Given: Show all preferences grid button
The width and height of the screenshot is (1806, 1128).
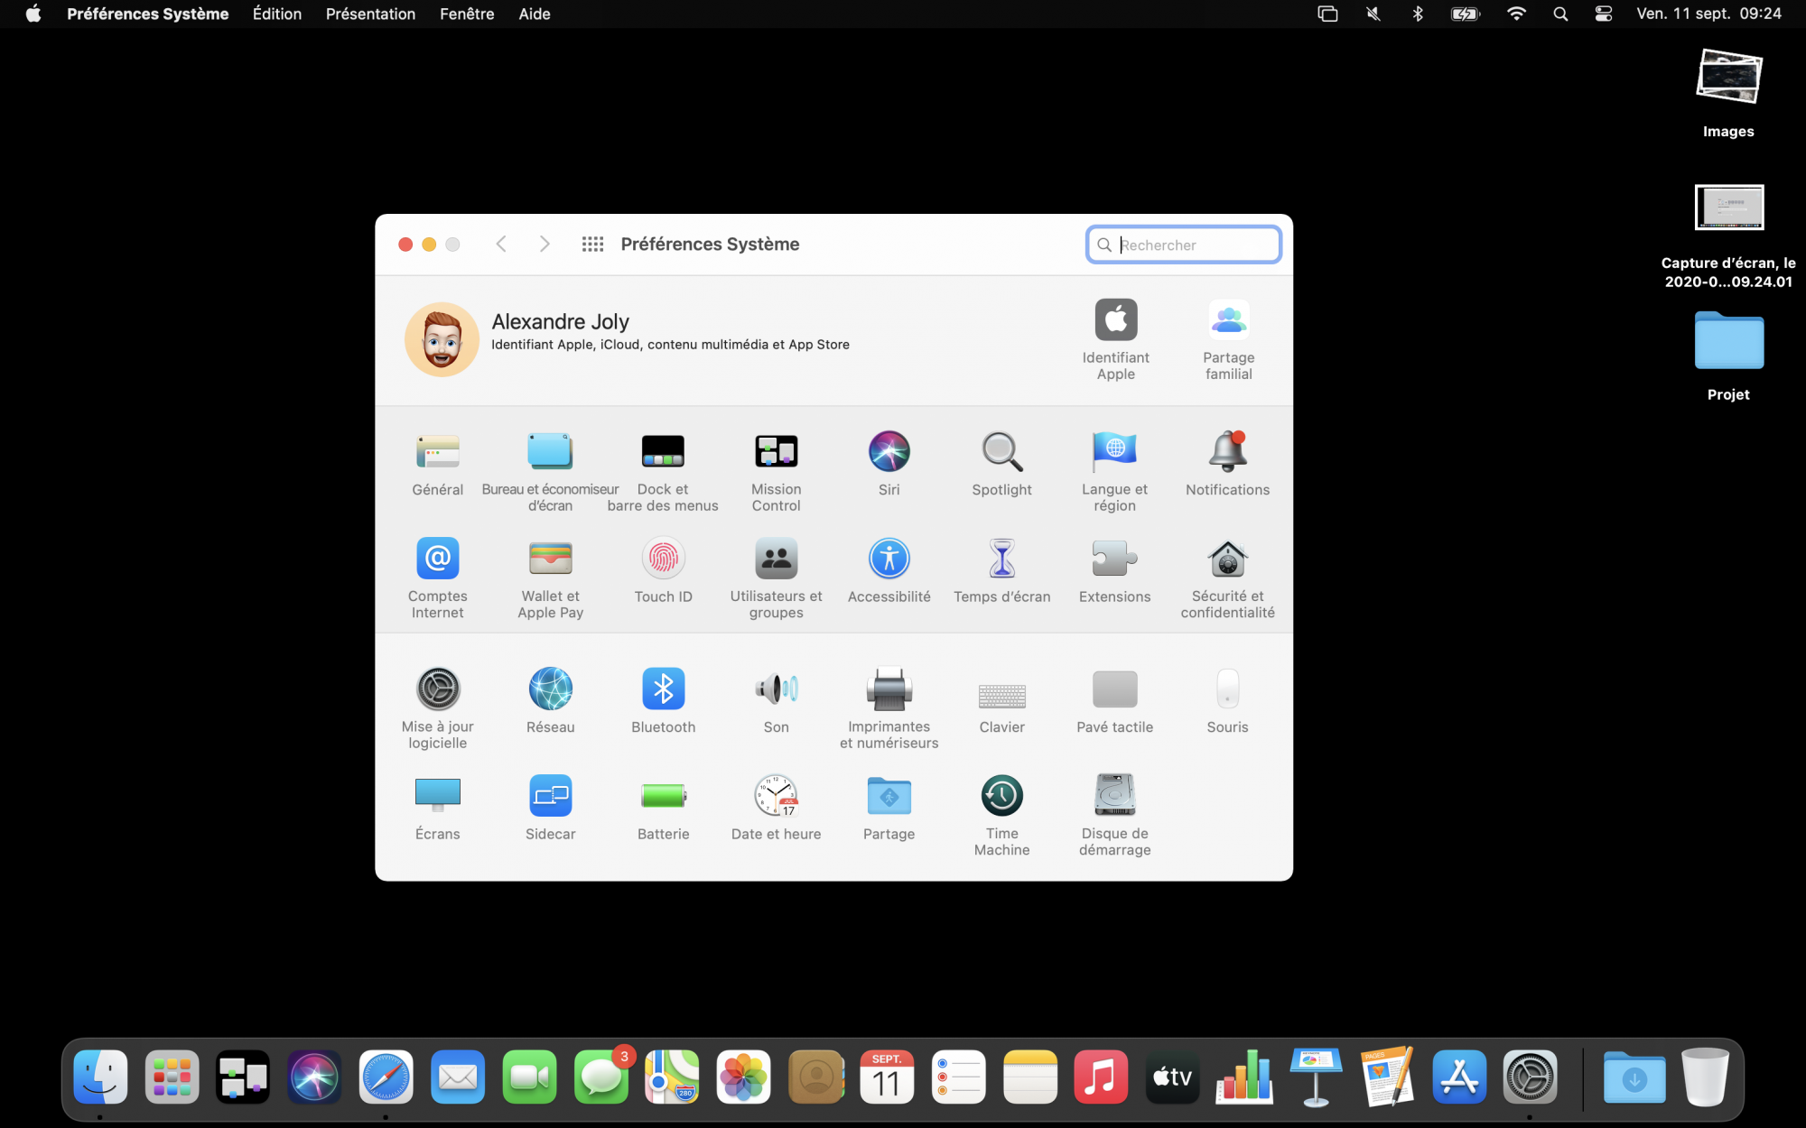Looking at the screenshot, I should (x=592, y=244).
